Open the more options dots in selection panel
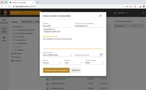Image resolution: width=146 pixels, height=90 pixels. coord(143,26)
